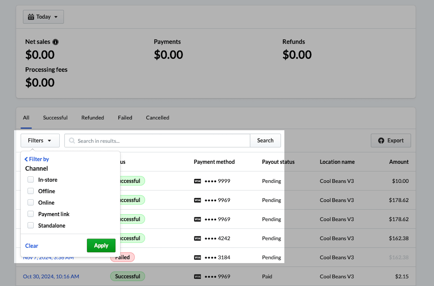Open the Filters dropdown
434x286 pixels.
tap(40, 141)
